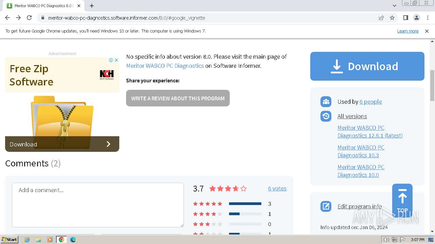
Task: Open the browser side panel
Action: click(405, 18)
